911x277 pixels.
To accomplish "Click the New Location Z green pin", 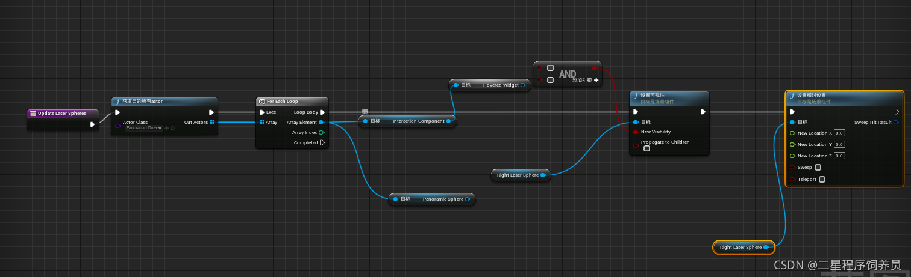I will pyautogui.click(x=792, y=156).
